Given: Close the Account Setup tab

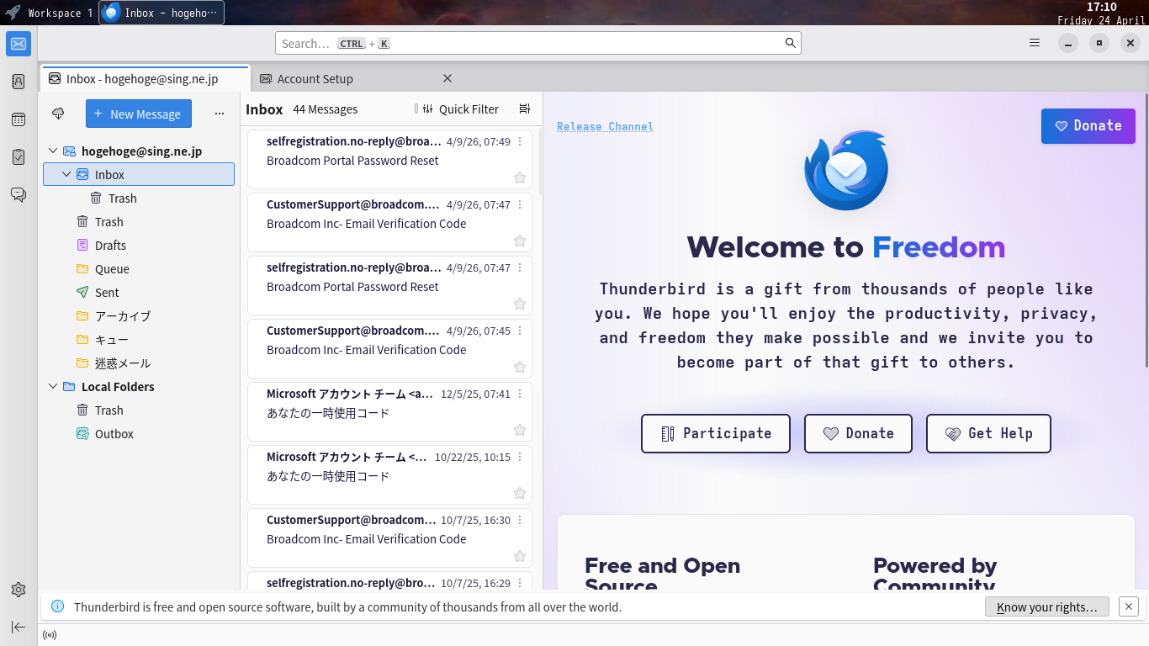Looking at the screenshot, I should 447,78.
